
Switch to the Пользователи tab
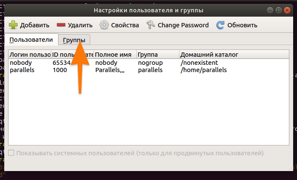coord(31,40)
